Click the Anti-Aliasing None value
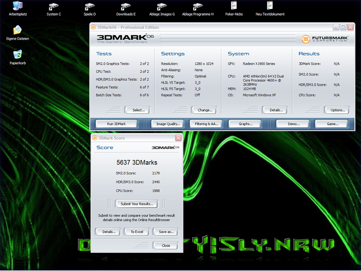The width and height of the screenshot is (361, 271). [198, 70]
